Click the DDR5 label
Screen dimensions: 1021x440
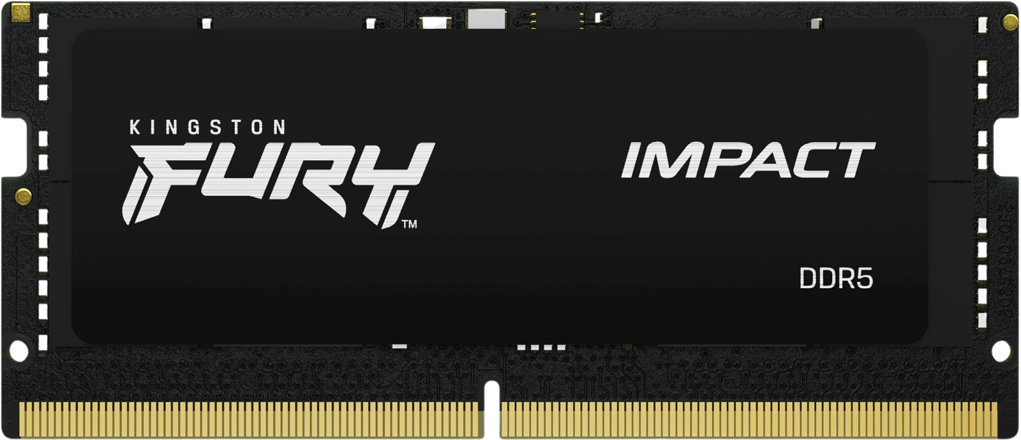[x=836, y=279]
